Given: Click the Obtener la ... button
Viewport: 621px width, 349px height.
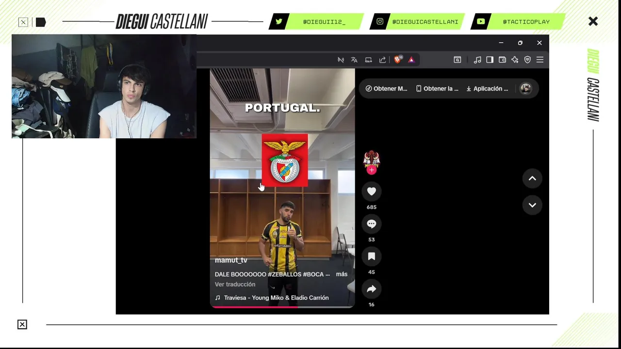Looking at the screenshot, I should point(437,89).
